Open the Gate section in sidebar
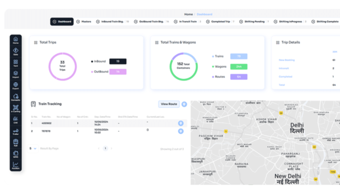 16,51
